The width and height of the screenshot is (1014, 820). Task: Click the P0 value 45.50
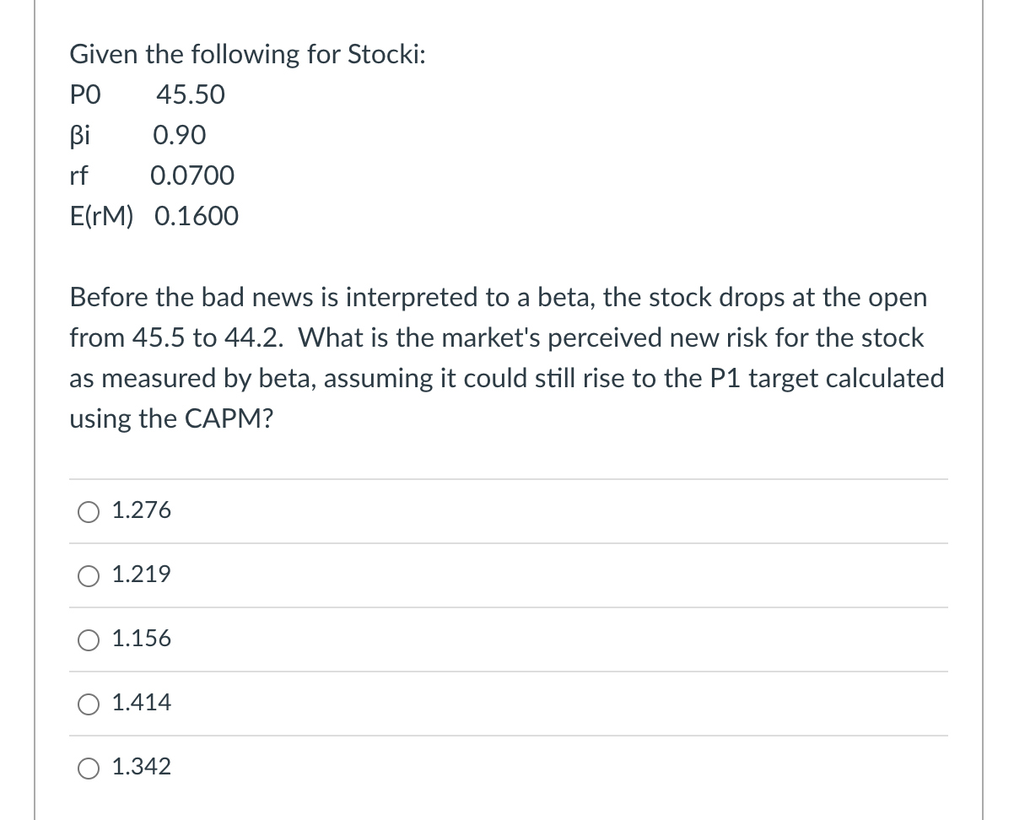point(191,95)
